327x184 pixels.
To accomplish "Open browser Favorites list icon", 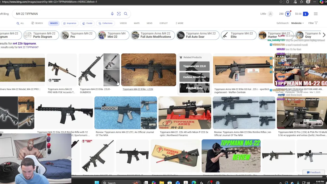I will (x=302, y=2).
